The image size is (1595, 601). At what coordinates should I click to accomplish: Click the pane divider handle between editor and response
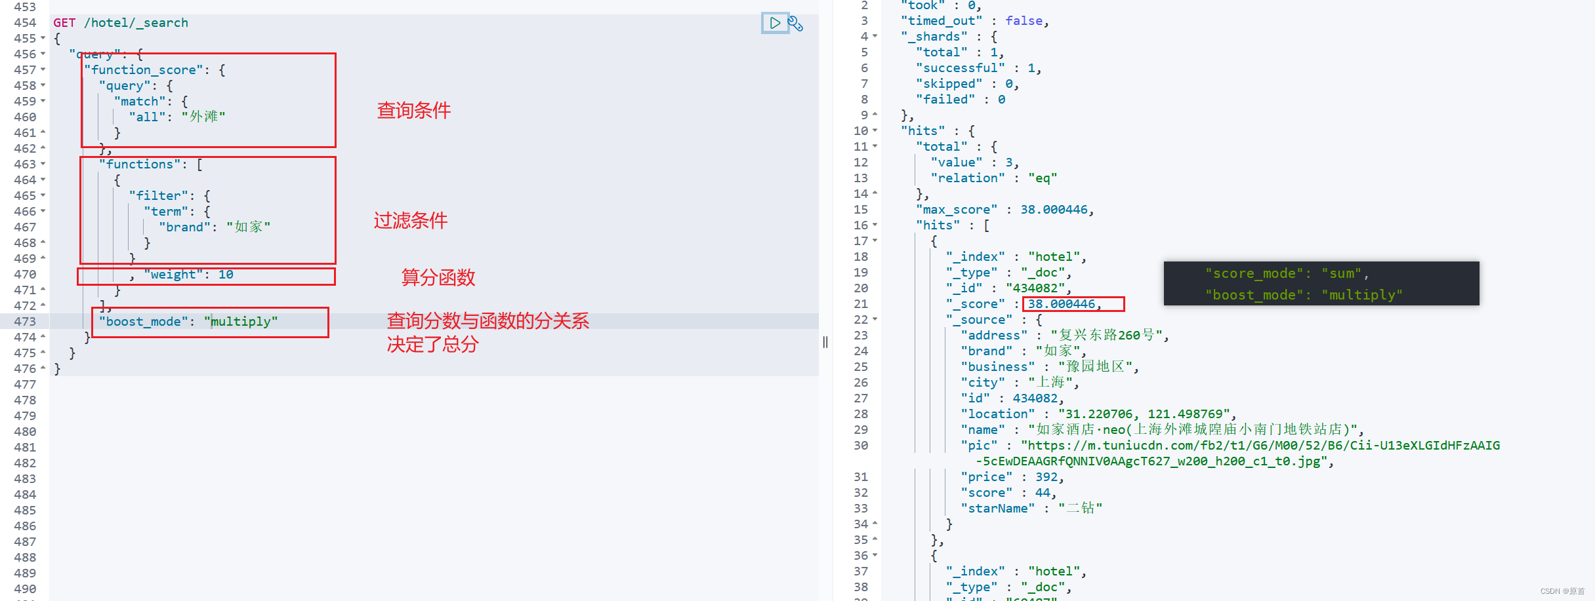(825, 341)
